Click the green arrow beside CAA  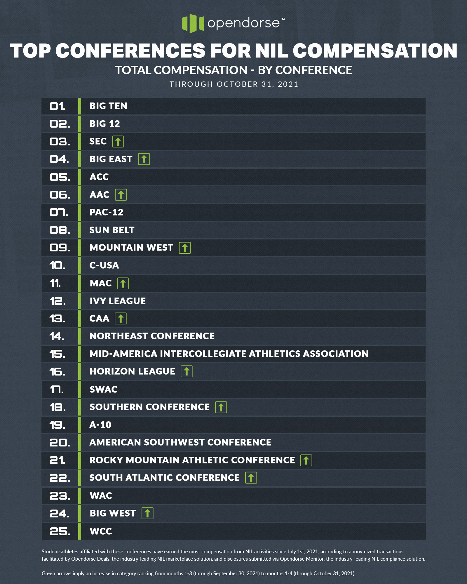(x=121, y=319)
